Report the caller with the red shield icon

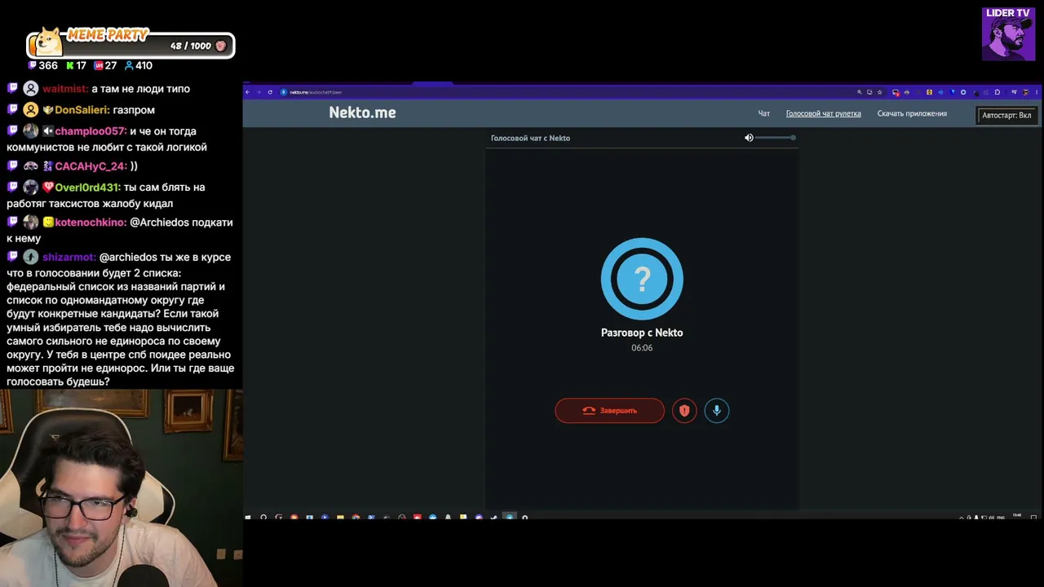(x=684, y=411)
